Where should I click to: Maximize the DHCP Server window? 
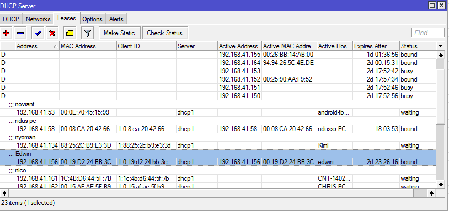coord(432,5)
